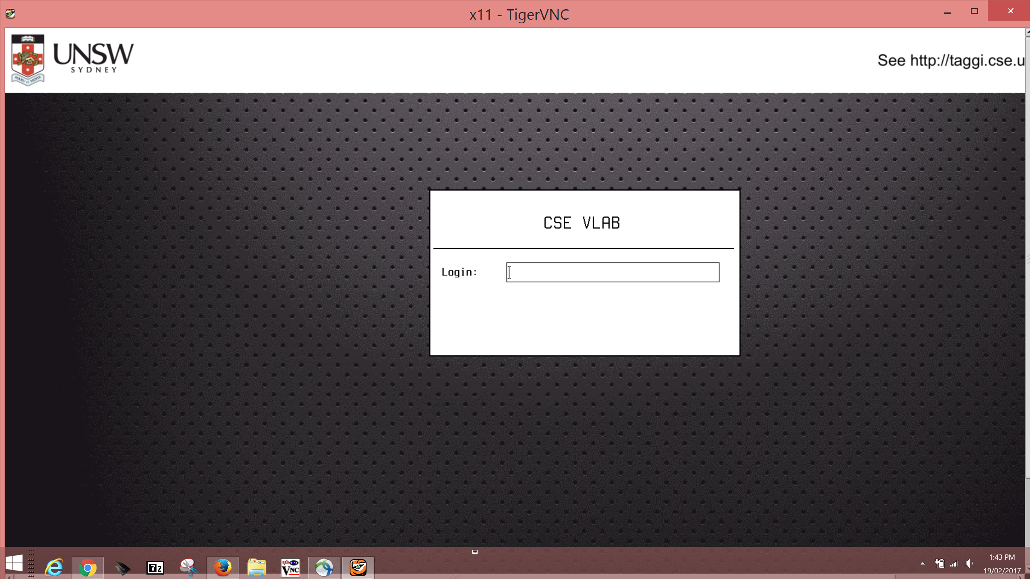Click the network signal tray icon
The height and width of the screenshot is (579, 1030).
[954, 564]
